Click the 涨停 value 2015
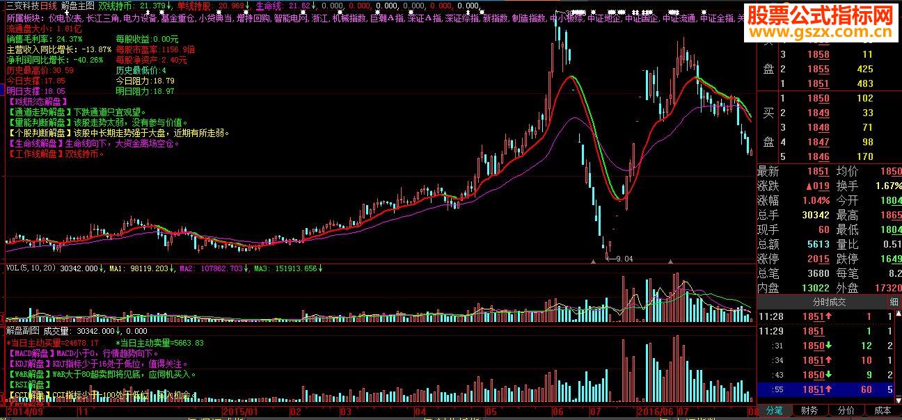Screen dimensions: 902x420 (x=817, y=259)
